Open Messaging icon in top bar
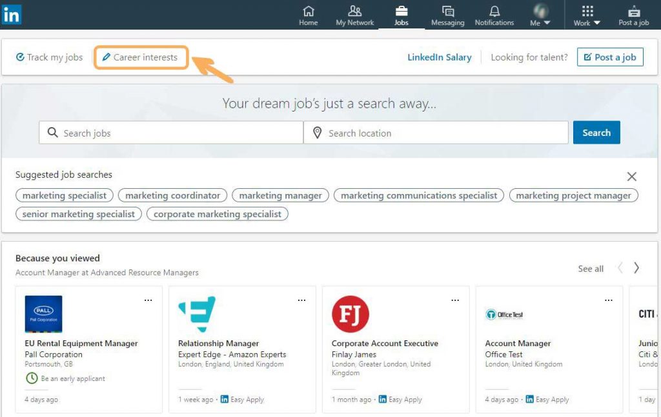Screen dimensions: 661x417 point(448,15)
